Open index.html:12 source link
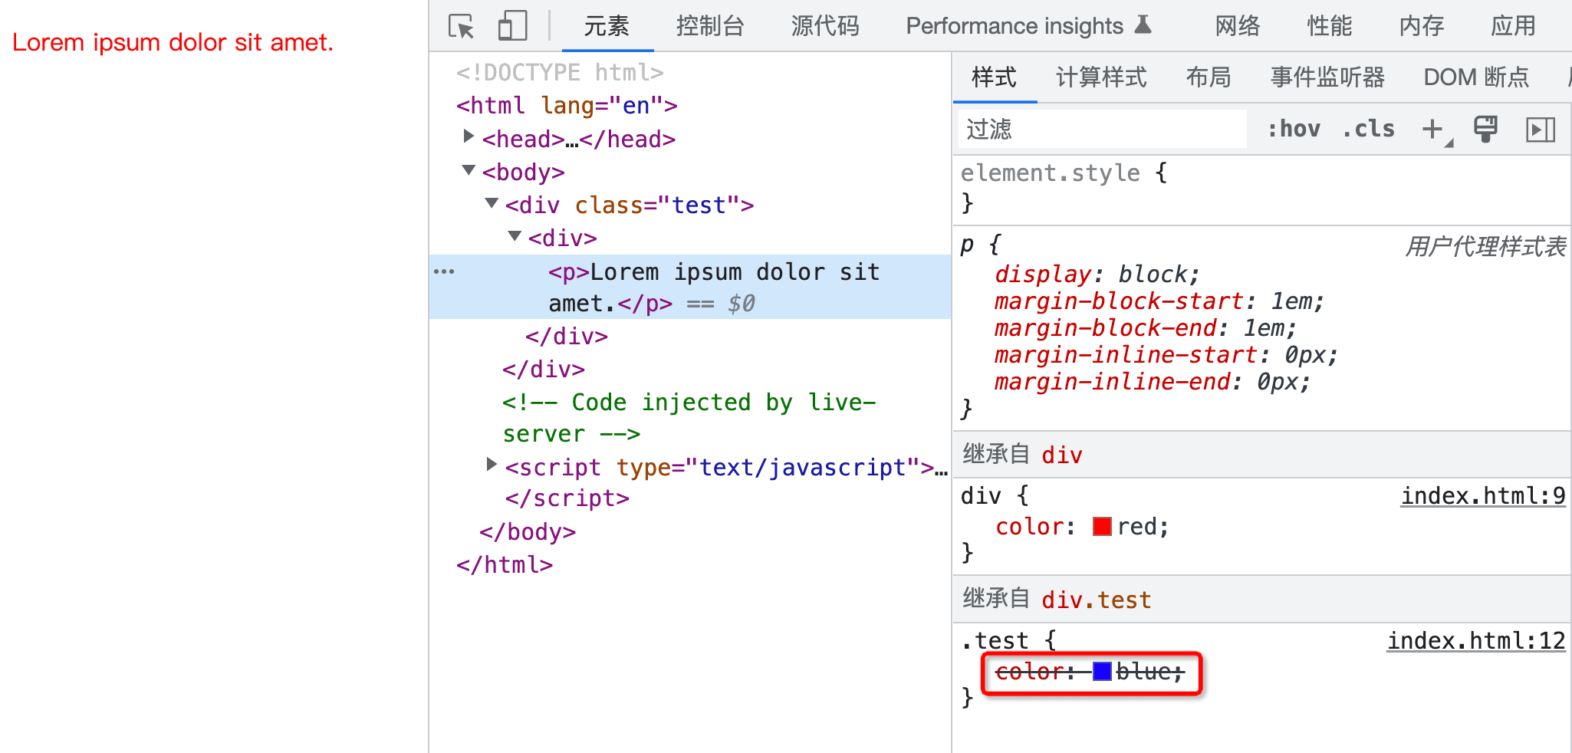Screen dimensions: 1572x753 1476,641
